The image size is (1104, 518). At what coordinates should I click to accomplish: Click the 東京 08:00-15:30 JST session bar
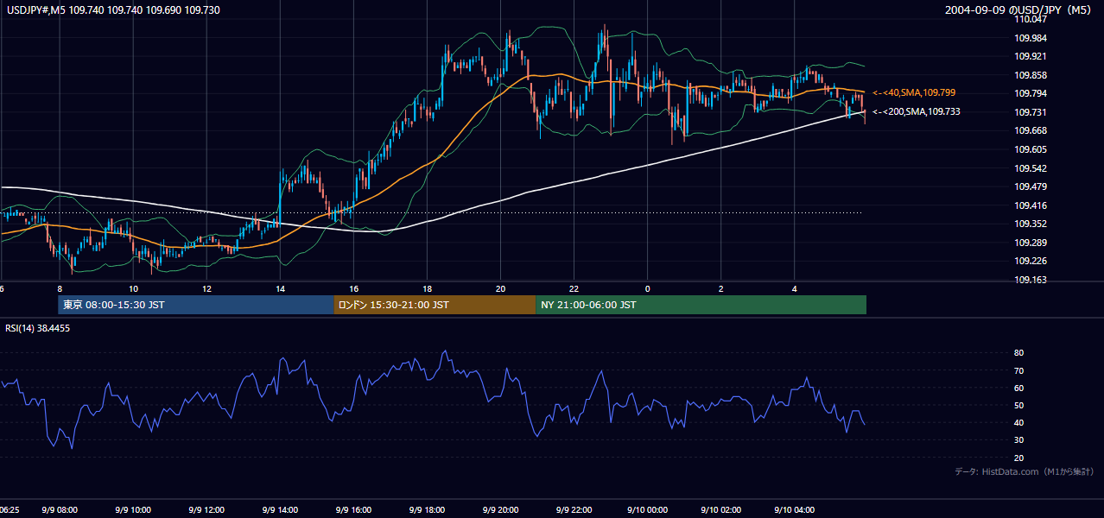[x=196, y=305]
